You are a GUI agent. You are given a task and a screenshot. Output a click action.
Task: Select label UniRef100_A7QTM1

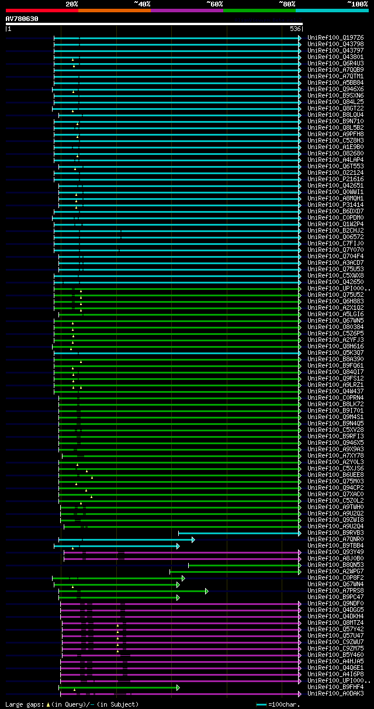pyautogui.click(x=335, y=76)
